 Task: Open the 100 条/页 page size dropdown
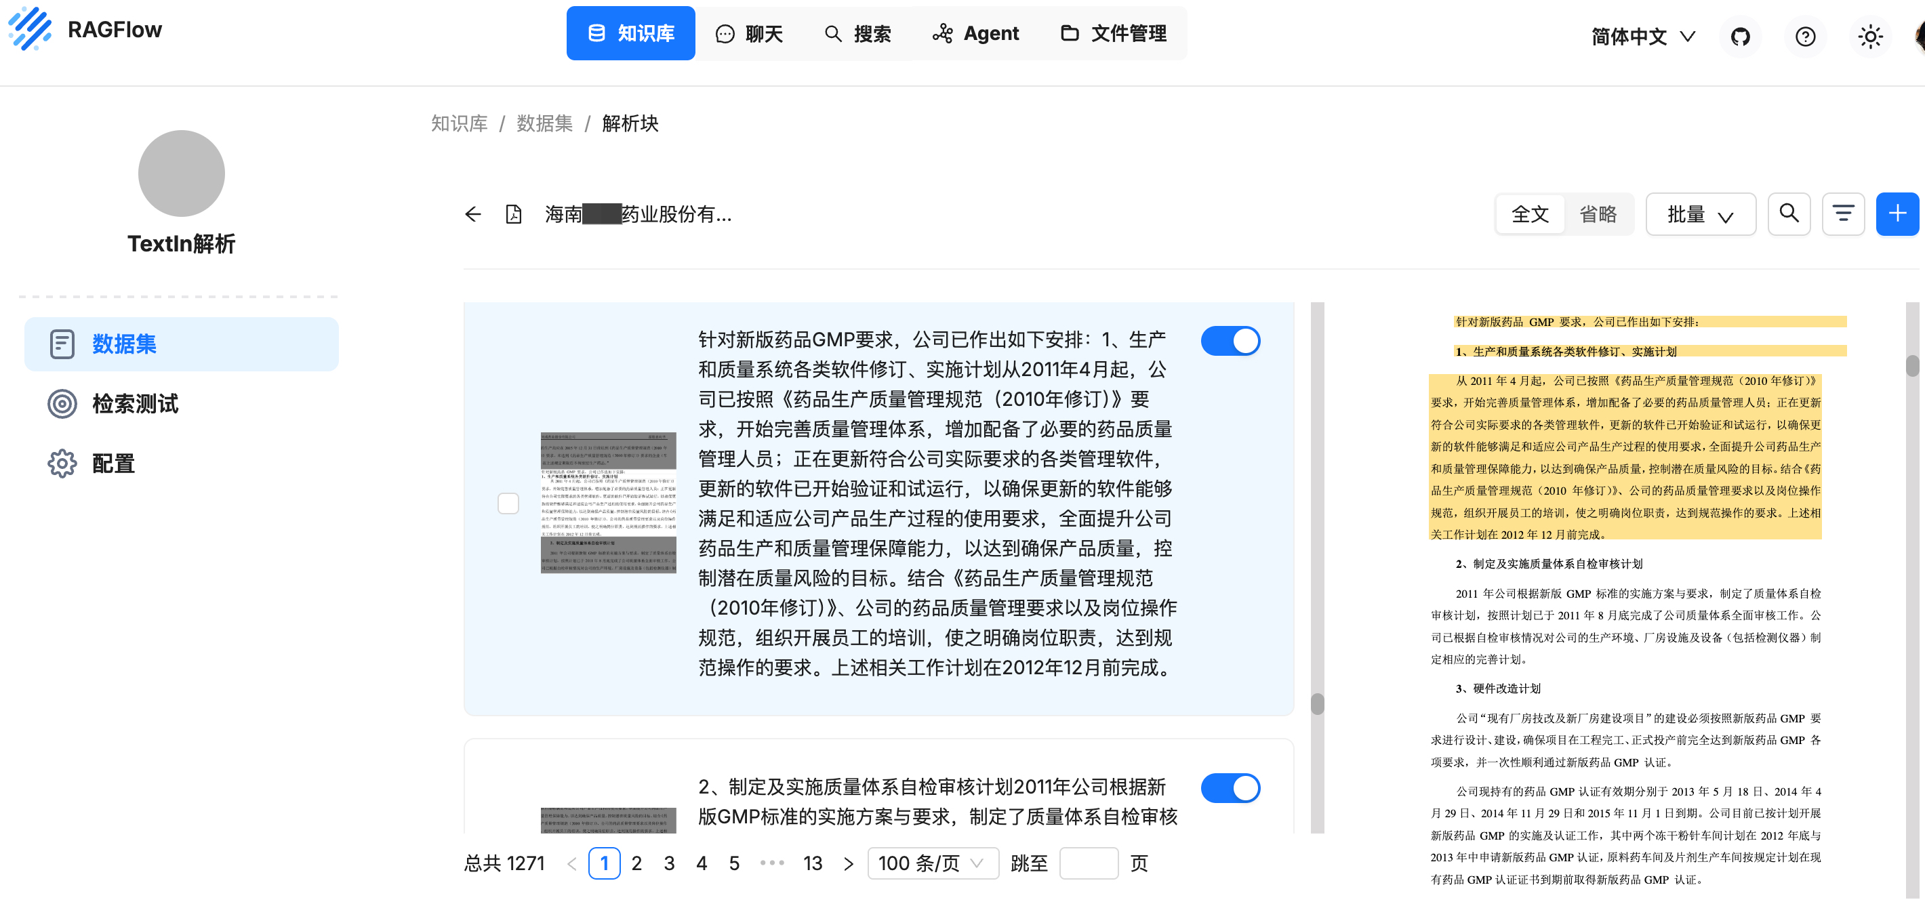coord(933,863)
